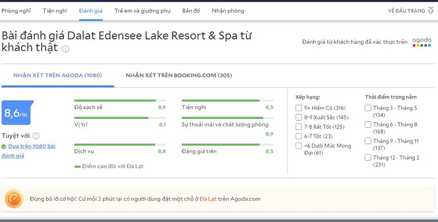Screen dimensions: 438x222
Task: Open Dựa trên 1080 bài đánh giá link
Action: click(28, 151)
